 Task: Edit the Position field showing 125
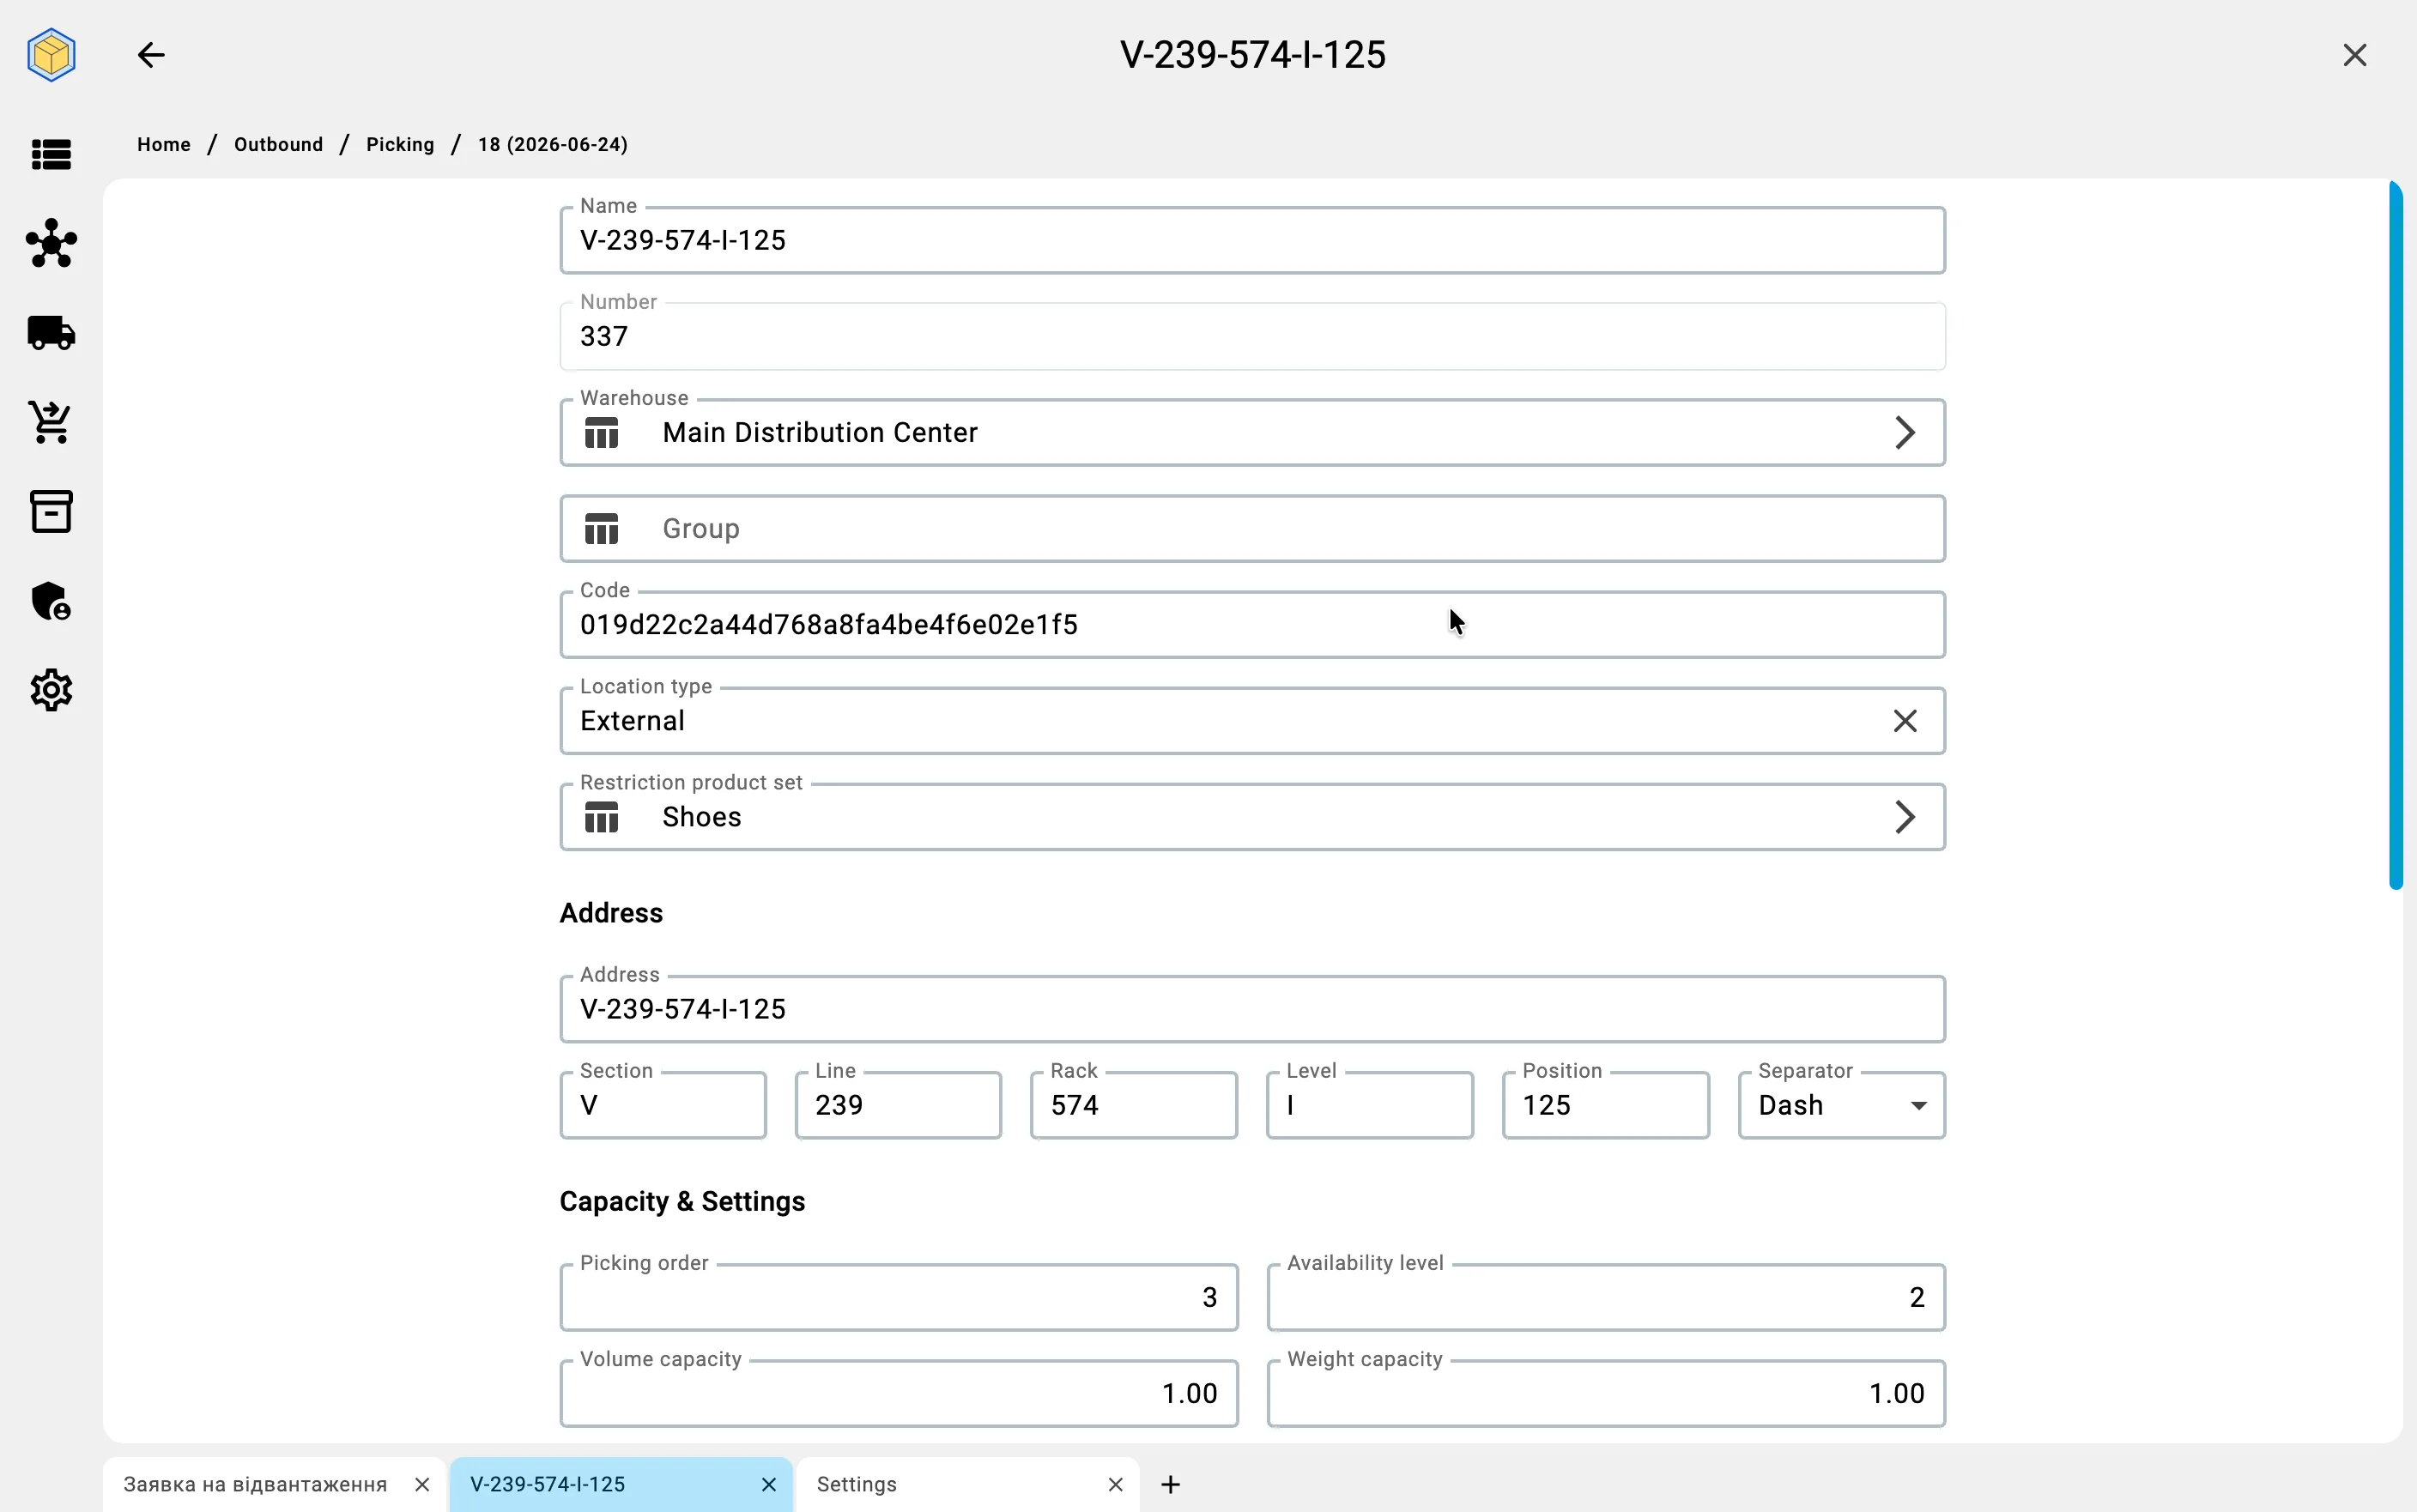1606,1105
